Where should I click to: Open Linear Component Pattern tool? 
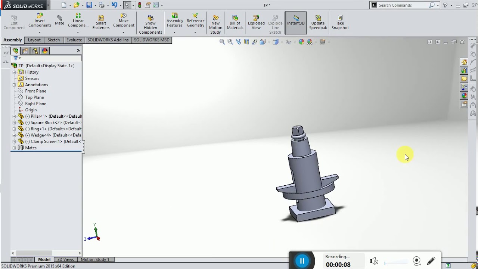78,21
